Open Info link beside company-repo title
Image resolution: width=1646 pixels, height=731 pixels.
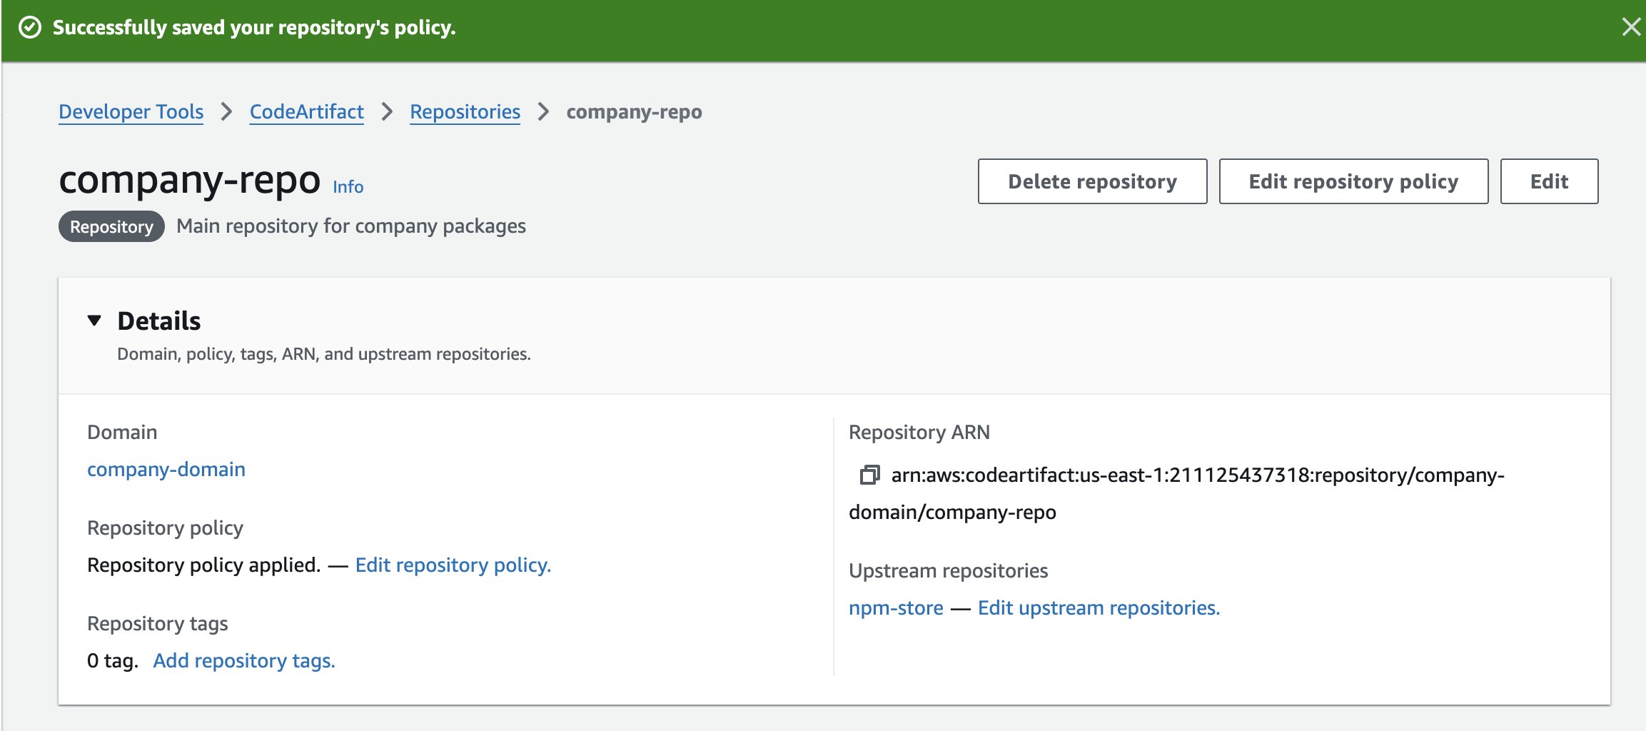point(348,187)
